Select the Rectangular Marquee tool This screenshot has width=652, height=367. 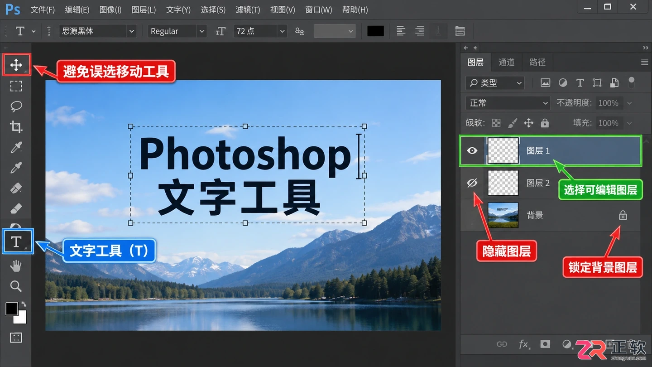[16, 86]
